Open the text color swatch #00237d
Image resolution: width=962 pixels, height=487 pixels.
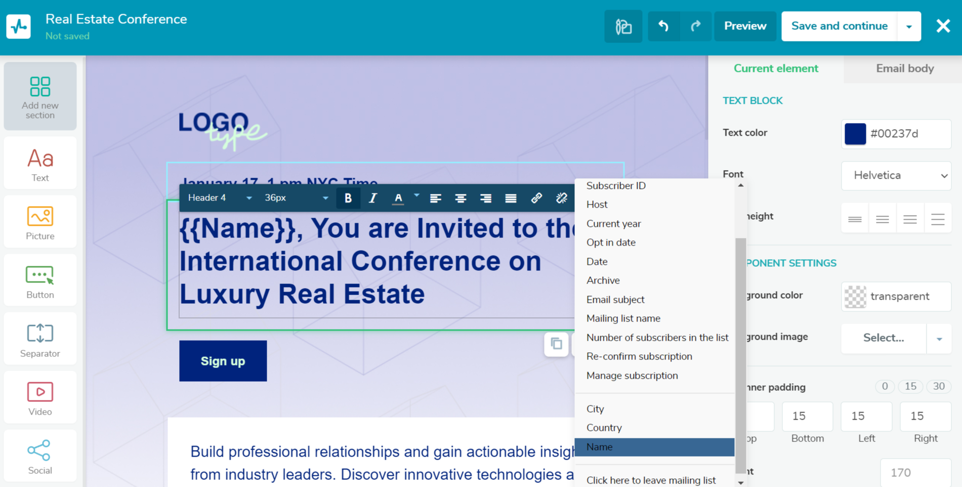[856, 134]
